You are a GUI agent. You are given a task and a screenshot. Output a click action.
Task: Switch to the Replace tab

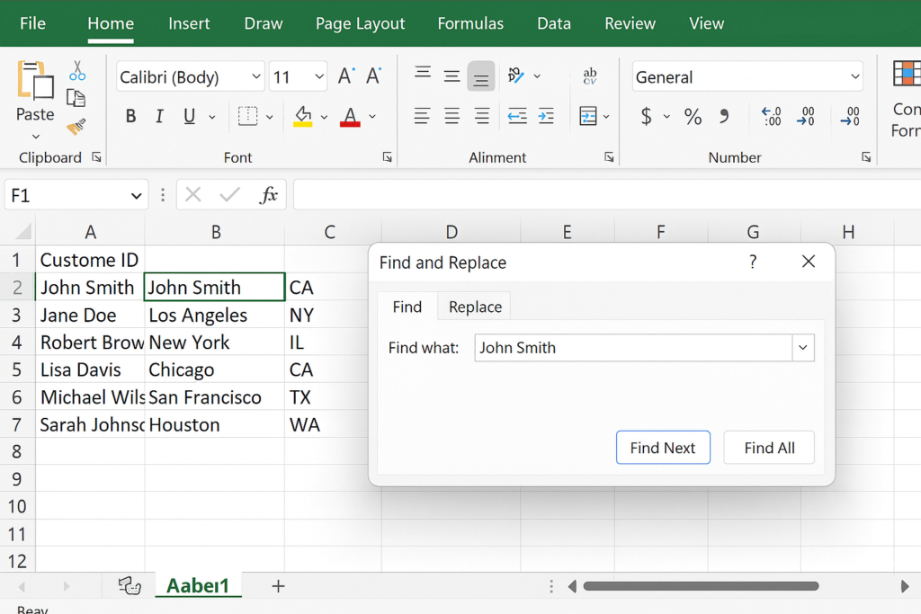pyautogui.click(x=475, y=307)
